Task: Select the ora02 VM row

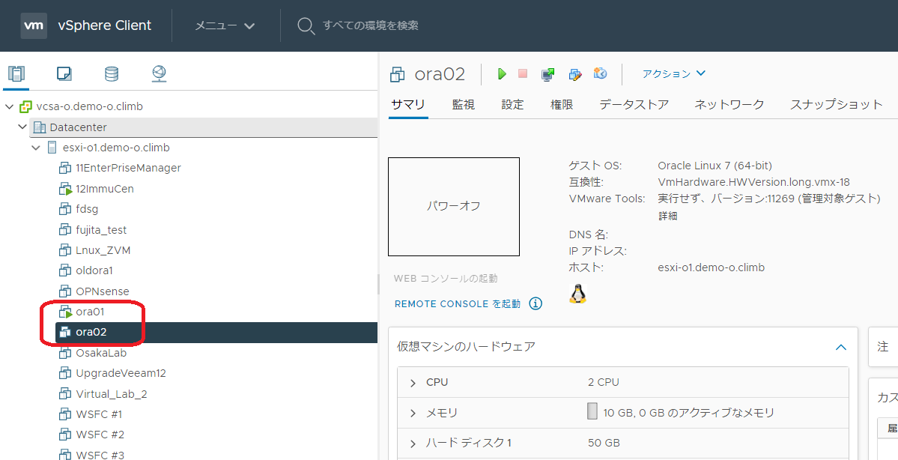Action: [x=216, y=332]
